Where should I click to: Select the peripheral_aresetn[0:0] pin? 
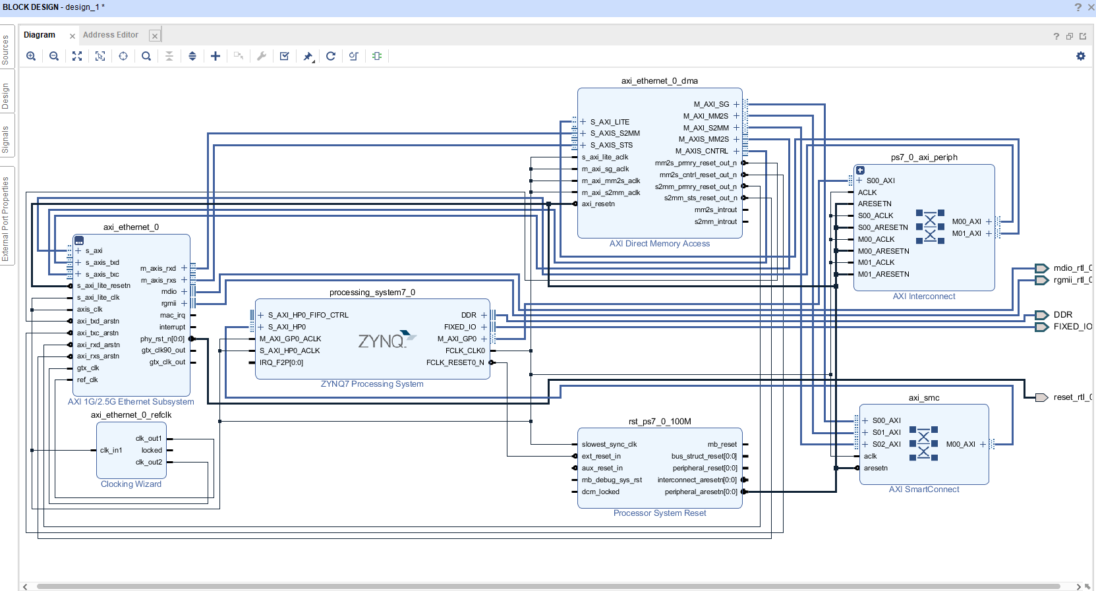(x=701, y=492)
